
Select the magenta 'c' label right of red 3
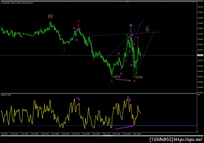tap(135, 81)
